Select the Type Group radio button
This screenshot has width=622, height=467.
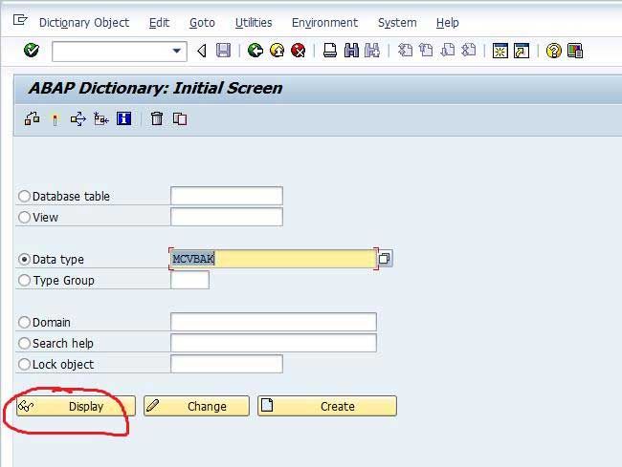24,280
